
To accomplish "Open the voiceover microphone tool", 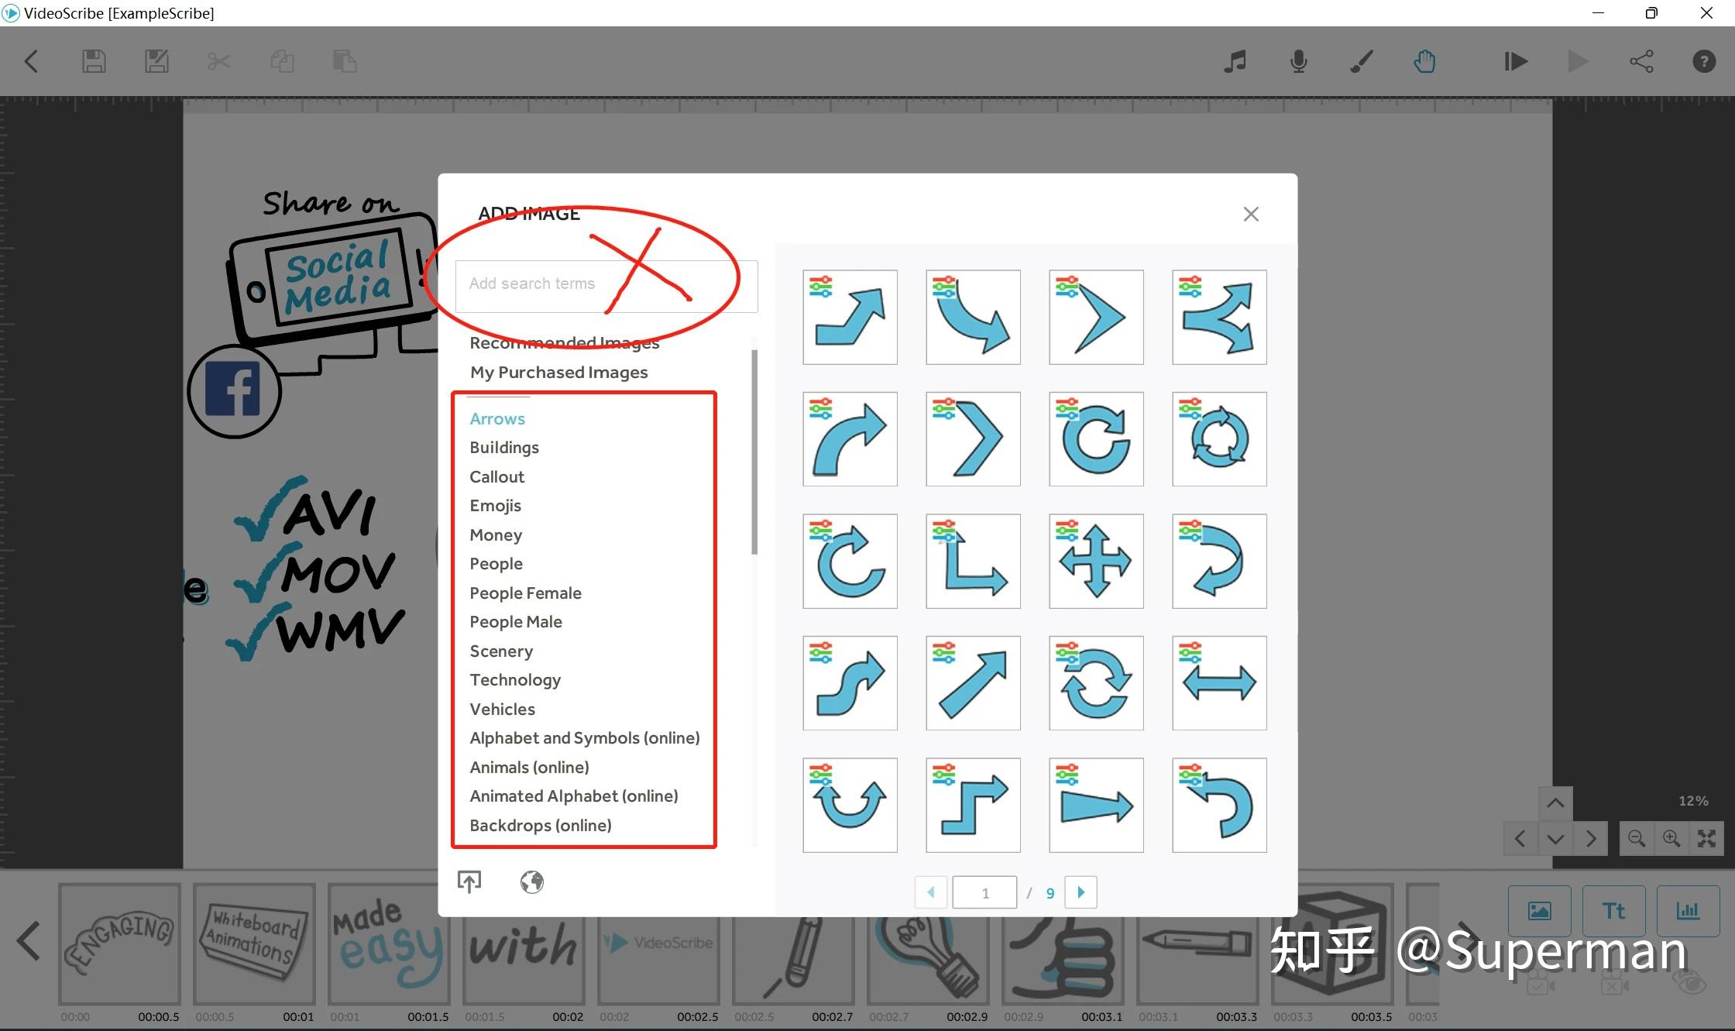I will [x=1299, y=61].
